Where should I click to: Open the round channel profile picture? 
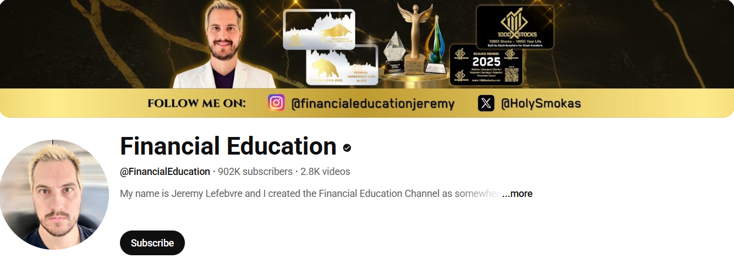point(54,195)
